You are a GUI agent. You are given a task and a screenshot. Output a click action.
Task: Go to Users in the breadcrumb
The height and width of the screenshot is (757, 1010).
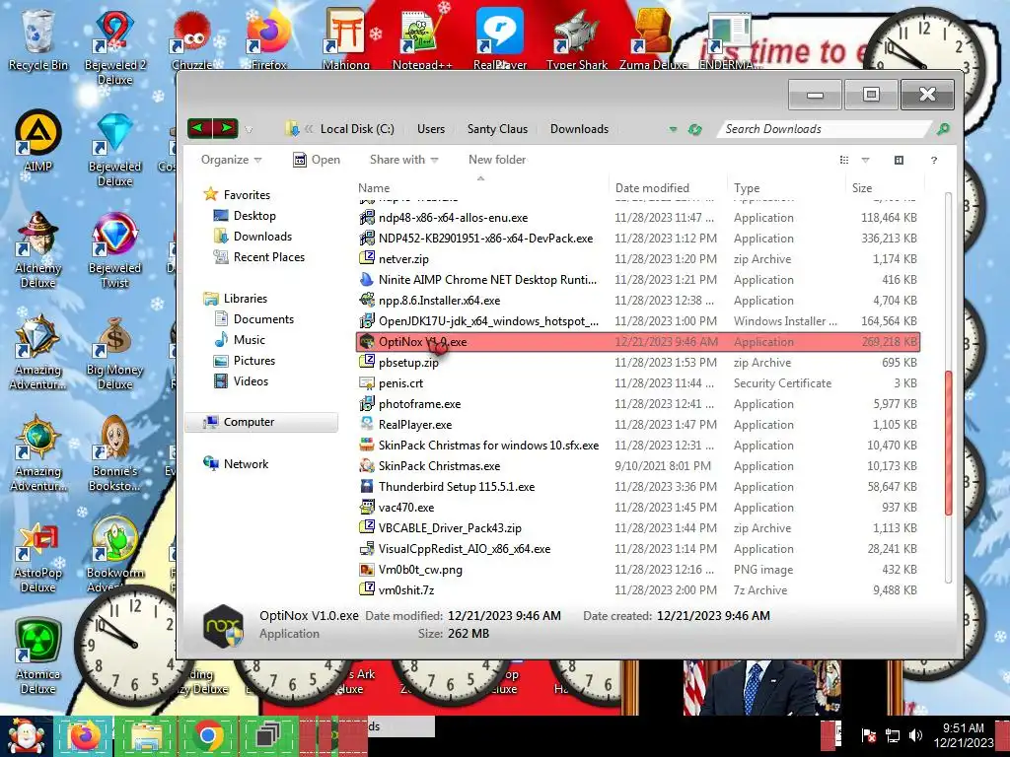[x=430, y=129]
